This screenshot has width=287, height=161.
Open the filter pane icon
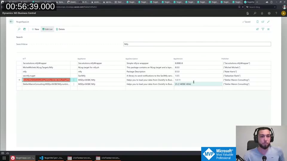click(263, 29)
